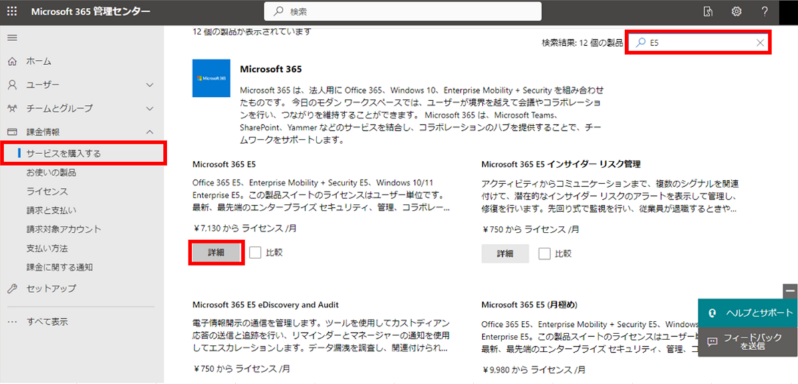Click 詳細 button for Microsoft 365 E5
This screenshot has height=384, width=798.
click(x=216, y=253)
